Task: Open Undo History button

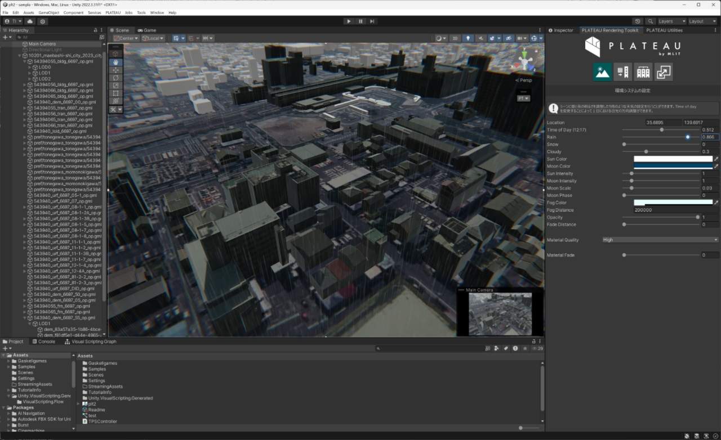Action: 638,21
